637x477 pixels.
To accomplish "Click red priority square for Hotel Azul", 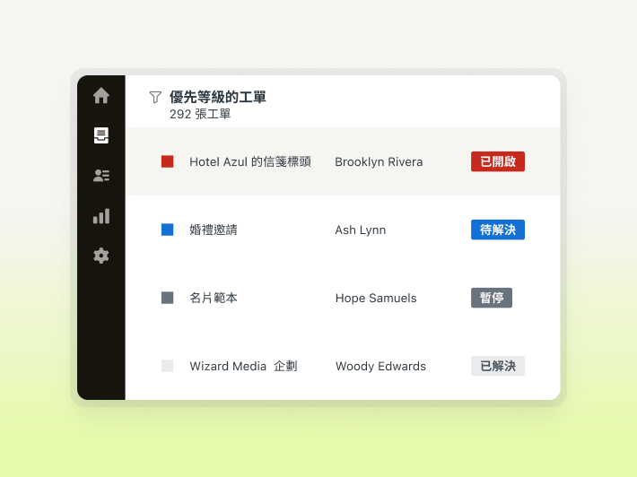I will 167,161.
